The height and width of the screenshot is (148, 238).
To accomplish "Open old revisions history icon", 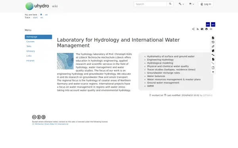I will [213, 42].
